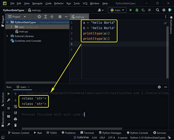The height and width of the screenshot is (140, 174).
Task: Open Project panel options gear
Action: [60, 17]
